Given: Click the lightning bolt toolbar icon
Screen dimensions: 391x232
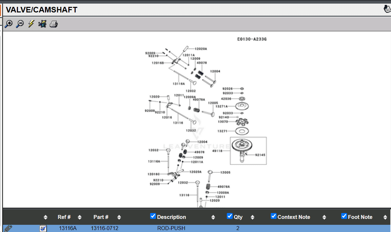Looking at the screenshot, I should (x=31, y=24).
